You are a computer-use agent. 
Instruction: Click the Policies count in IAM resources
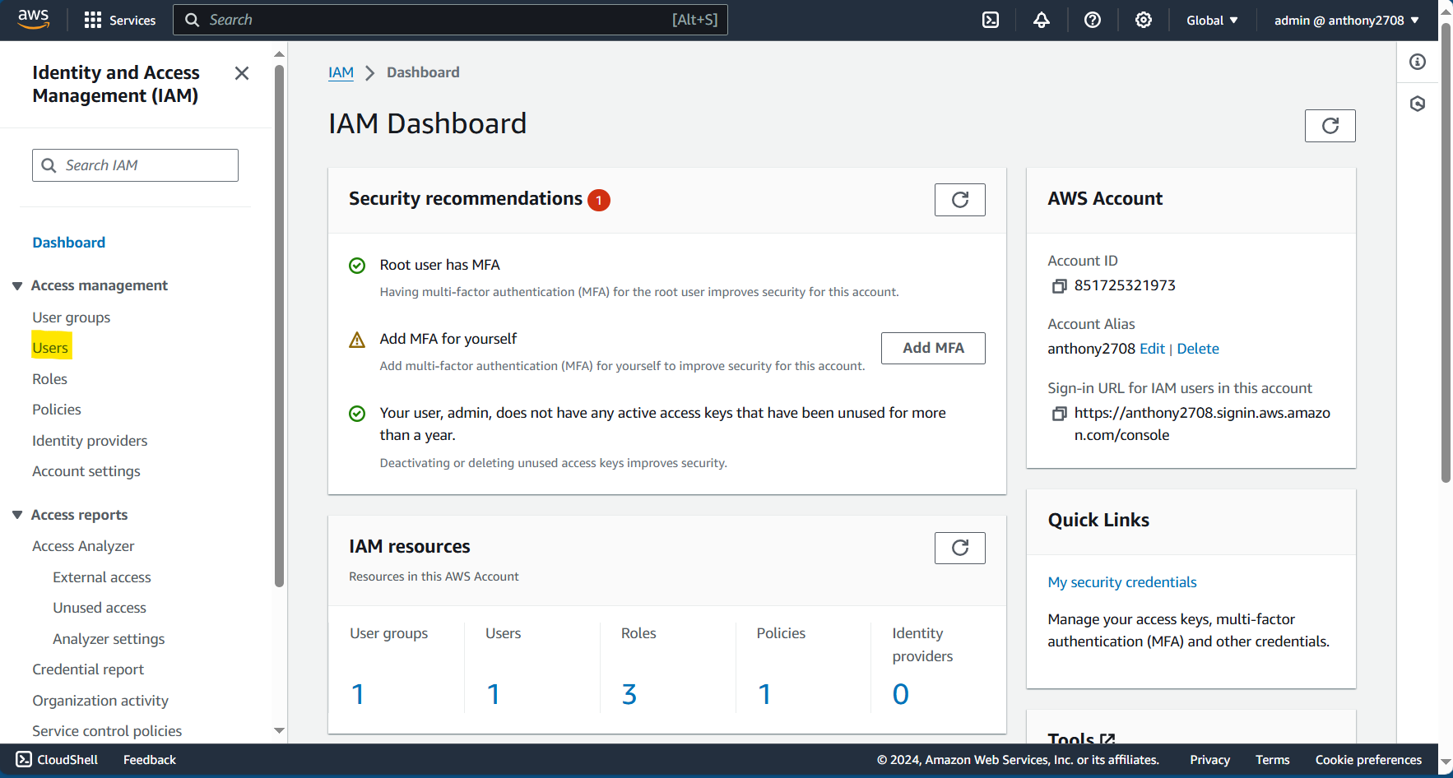[x=765, y=694]
